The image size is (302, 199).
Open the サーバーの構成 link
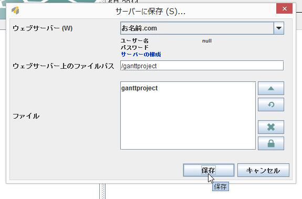pos(141,55)
